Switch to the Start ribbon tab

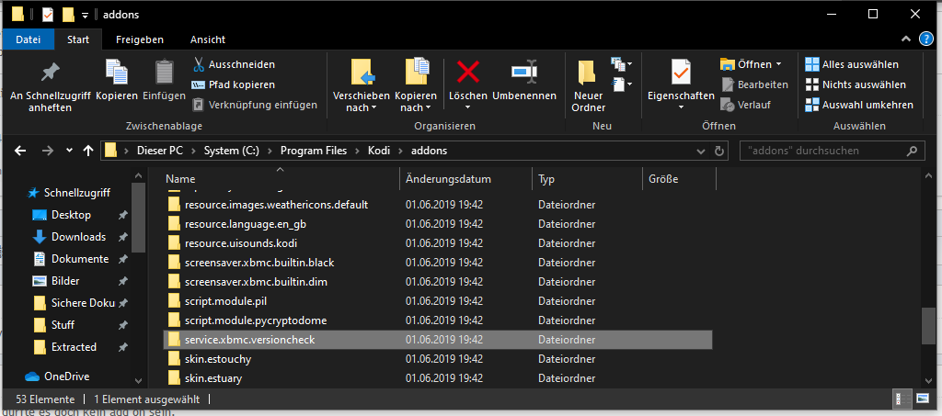[78, 39]
